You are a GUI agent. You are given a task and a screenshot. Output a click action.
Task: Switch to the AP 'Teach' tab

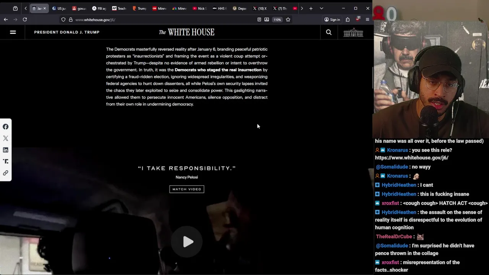[x=119, y=8]
